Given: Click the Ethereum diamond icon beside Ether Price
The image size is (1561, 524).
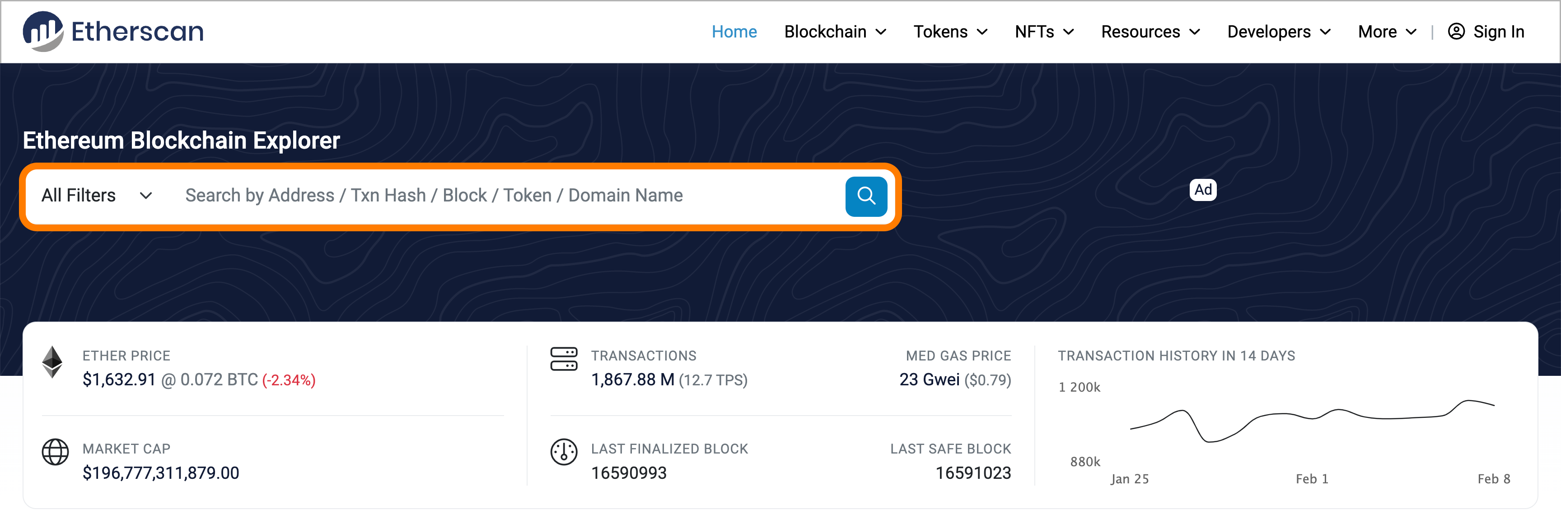Looking at the screenshot, I should point(53,362).
